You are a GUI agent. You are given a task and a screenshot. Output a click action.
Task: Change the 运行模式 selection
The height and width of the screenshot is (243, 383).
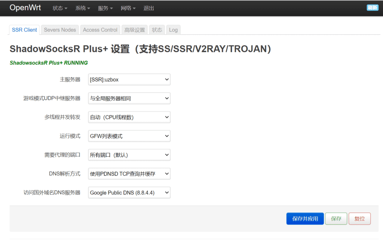[129, 136]
